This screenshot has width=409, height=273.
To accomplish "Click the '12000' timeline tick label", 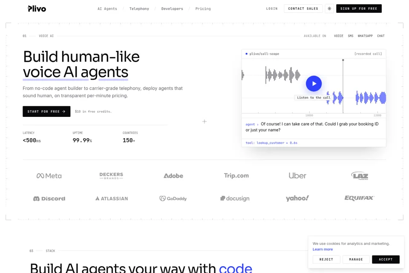I will [x=377, y=116].
